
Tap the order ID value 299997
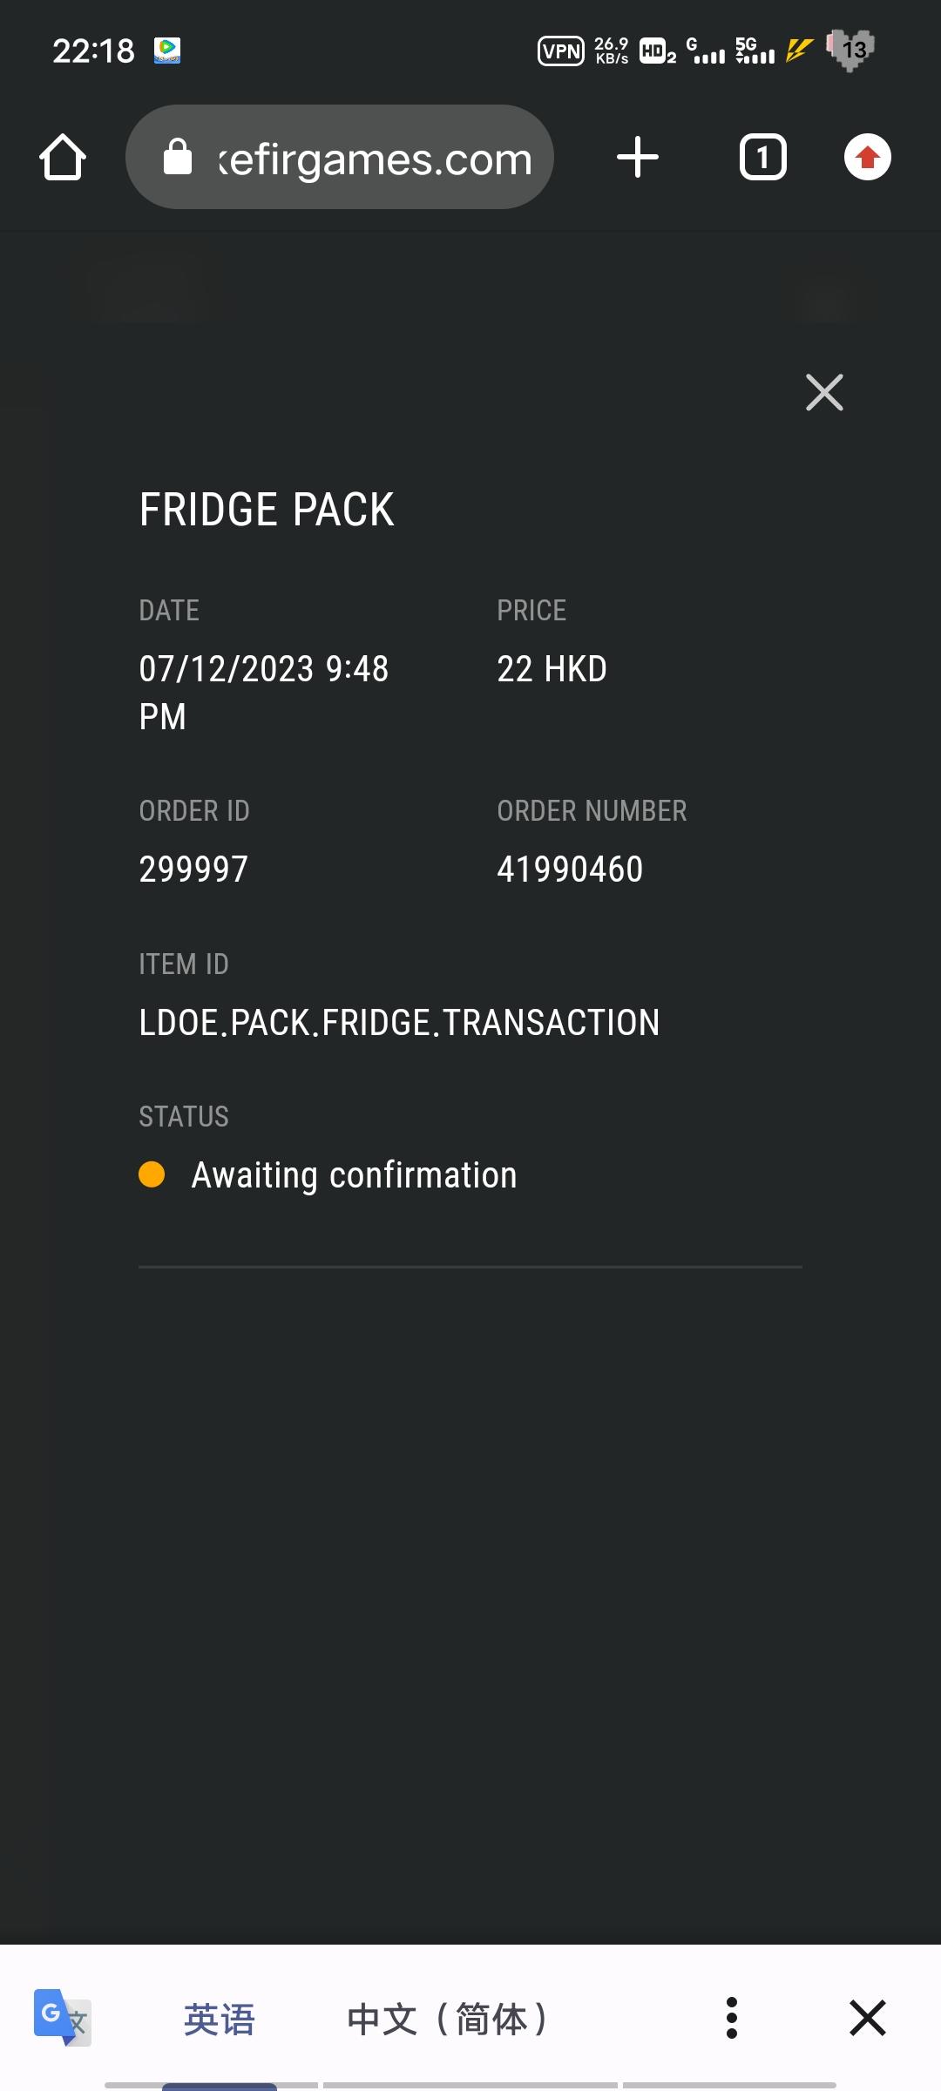point(193,869)
